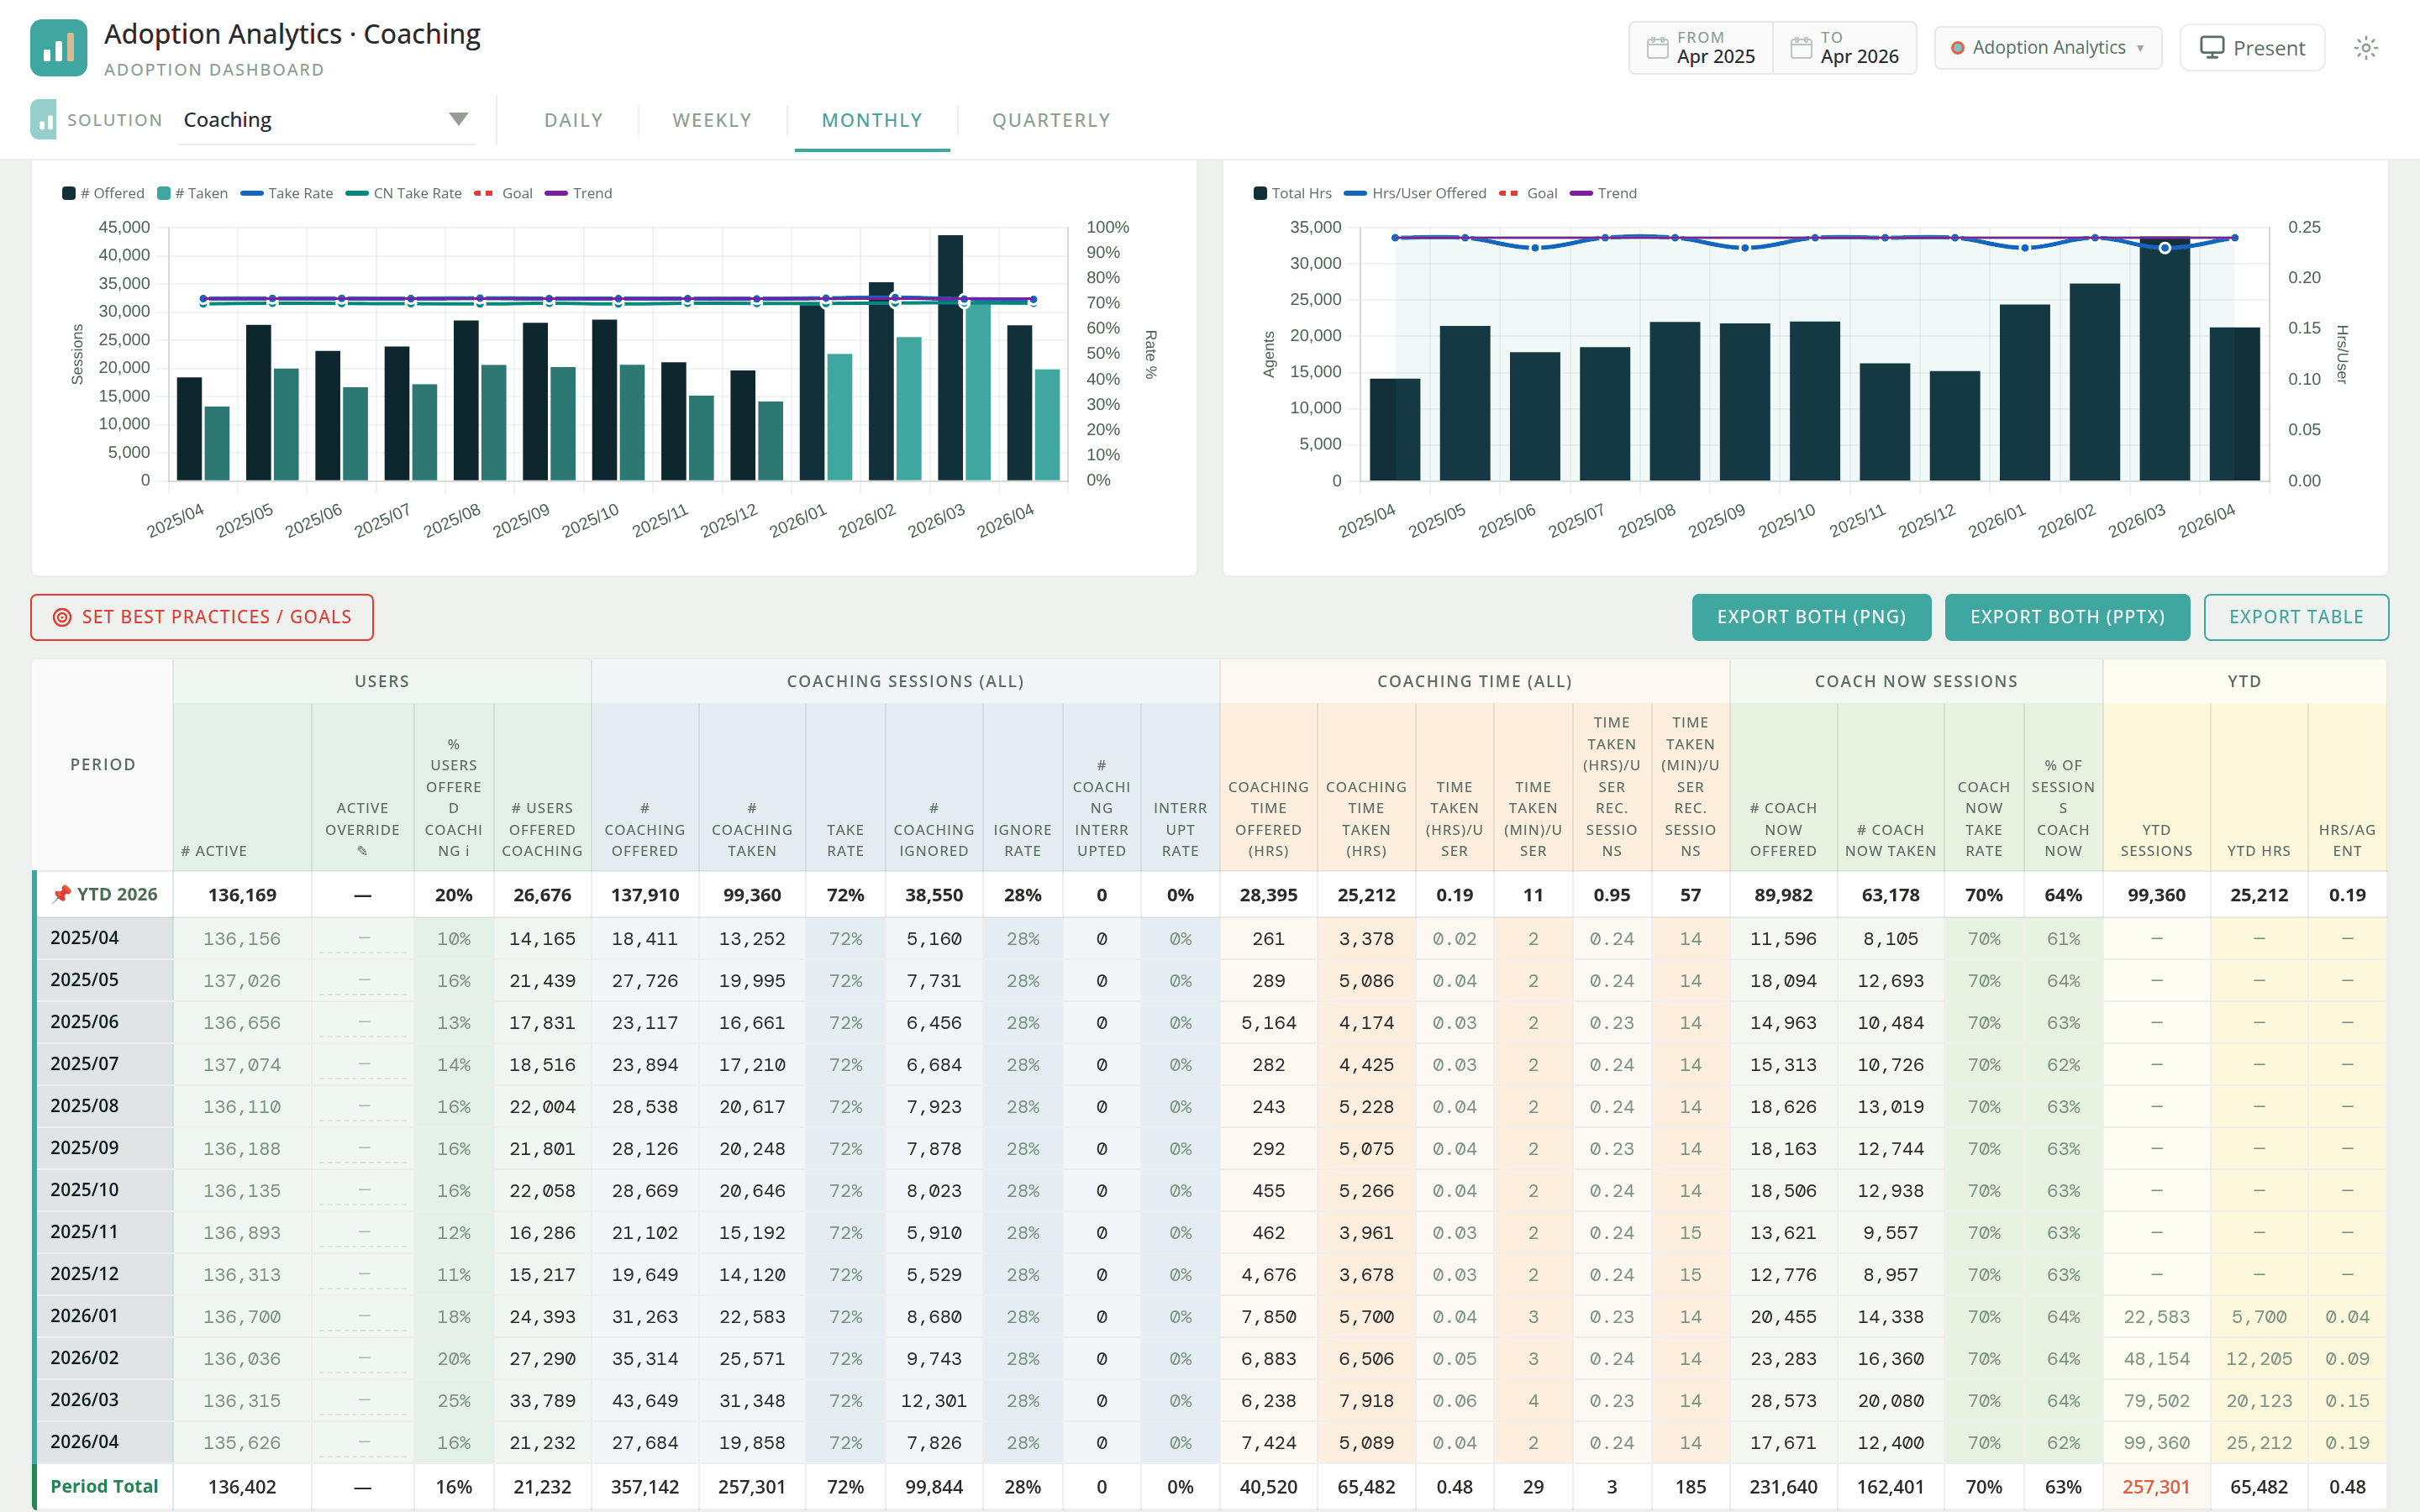Click the Present button
The image size is (2420, 1512).
point(2252,48)
